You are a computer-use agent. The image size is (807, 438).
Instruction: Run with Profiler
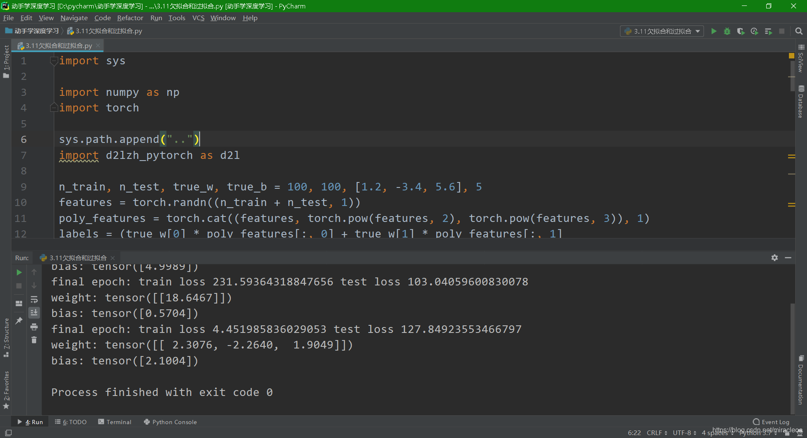tap(754, 31)
